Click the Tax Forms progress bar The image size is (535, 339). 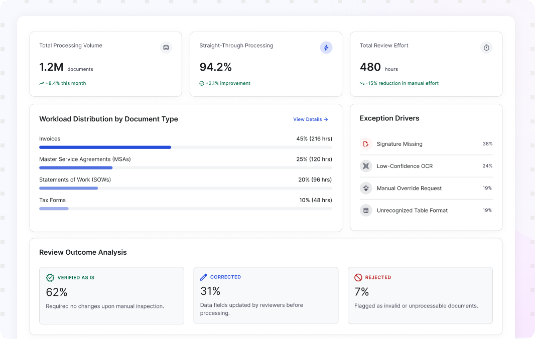pos(186,209)
